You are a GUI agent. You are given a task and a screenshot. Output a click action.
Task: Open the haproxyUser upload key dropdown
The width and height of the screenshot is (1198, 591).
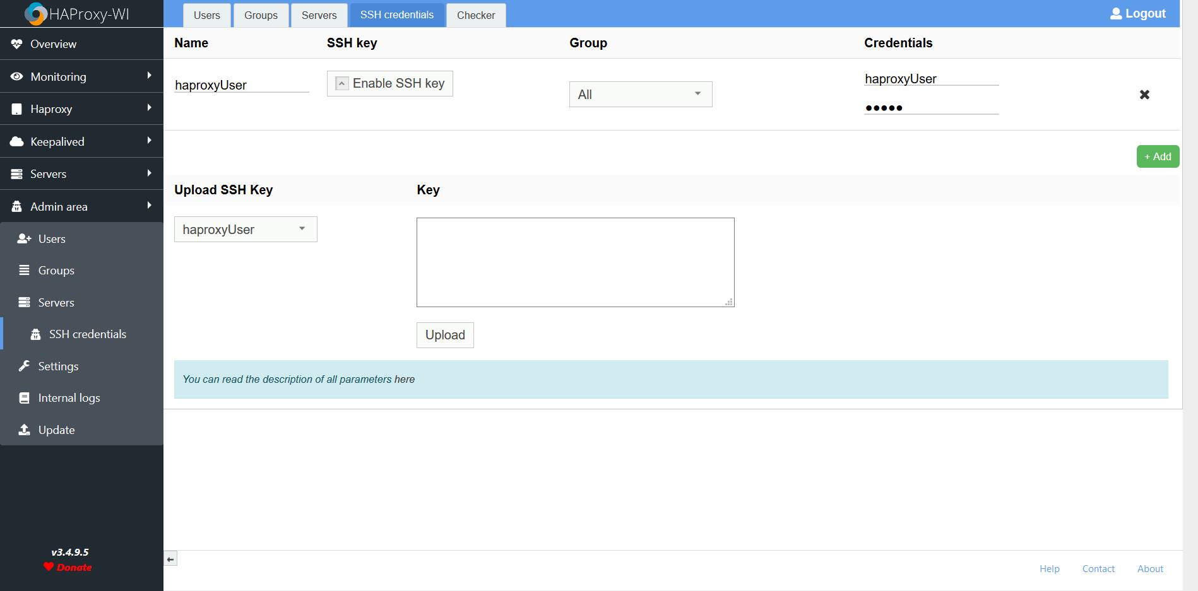[246, 230]
